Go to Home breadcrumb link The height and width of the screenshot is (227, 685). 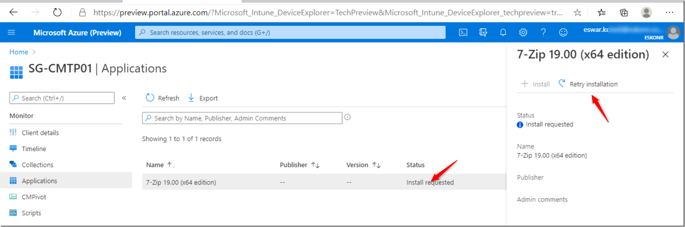(19, 52)
